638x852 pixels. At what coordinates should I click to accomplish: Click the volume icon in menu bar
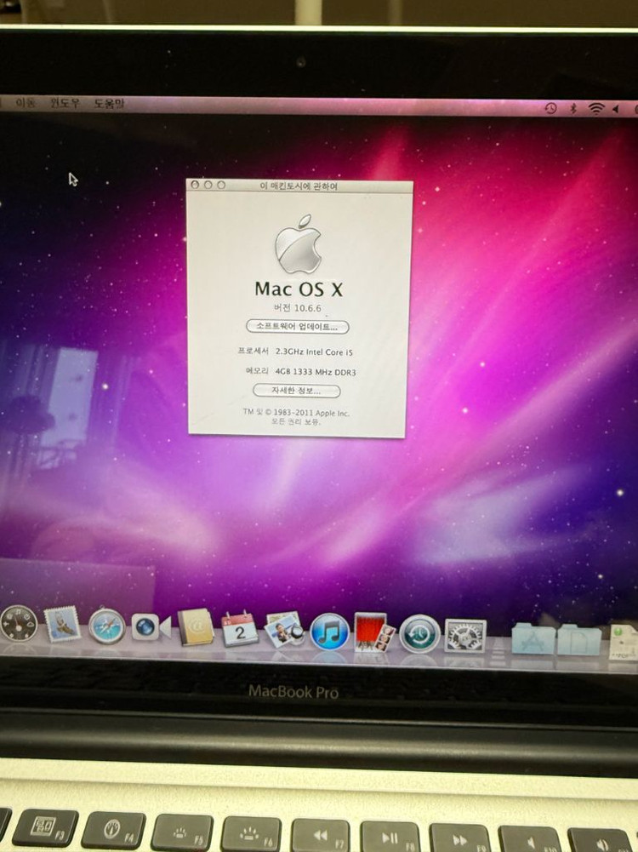616,109
